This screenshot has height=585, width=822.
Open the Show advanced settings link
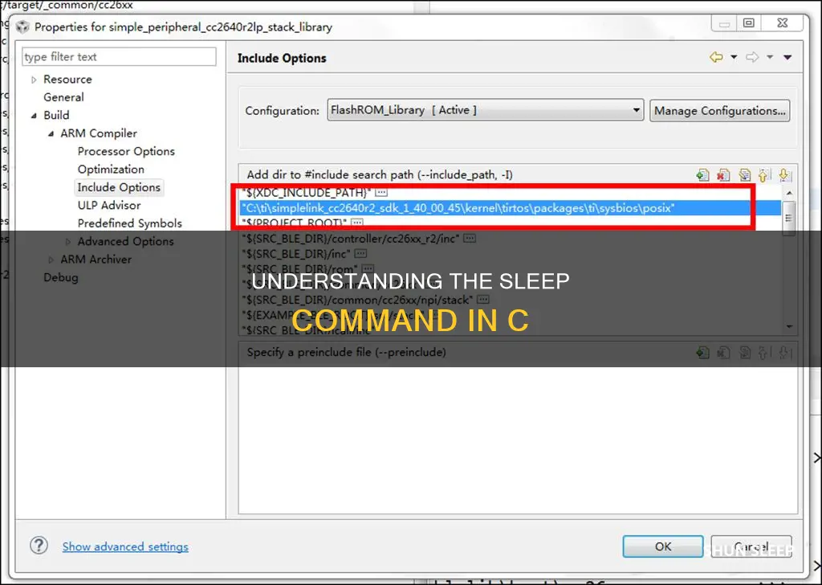pos(125,546)
